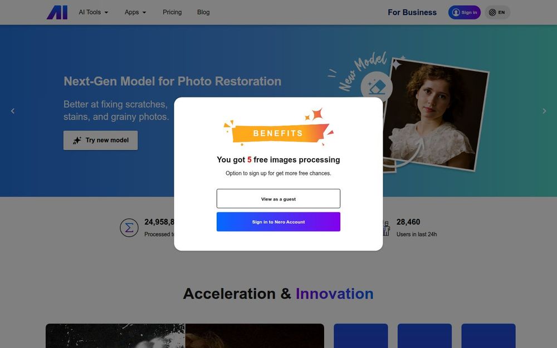Advance to next carousel slide arrow
Viewport: 557px width, 348px height.
544,111
